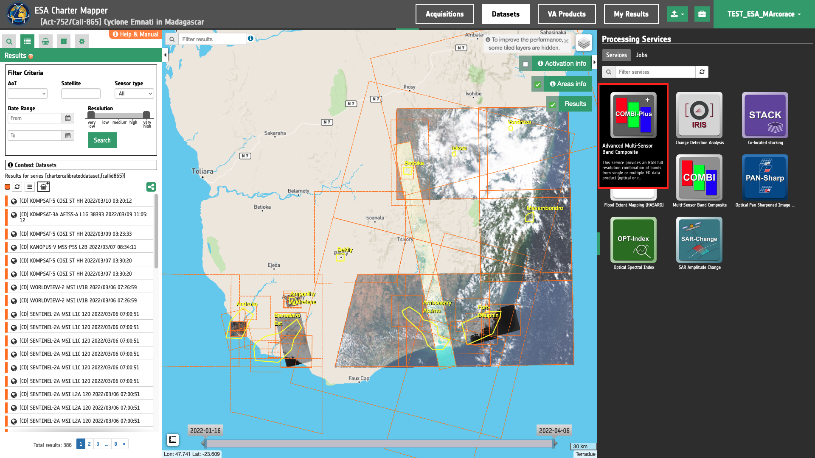The height and width of the screenshot is (458, 815).
Task: Open the archive box tab icon
Action: (64, 41)
